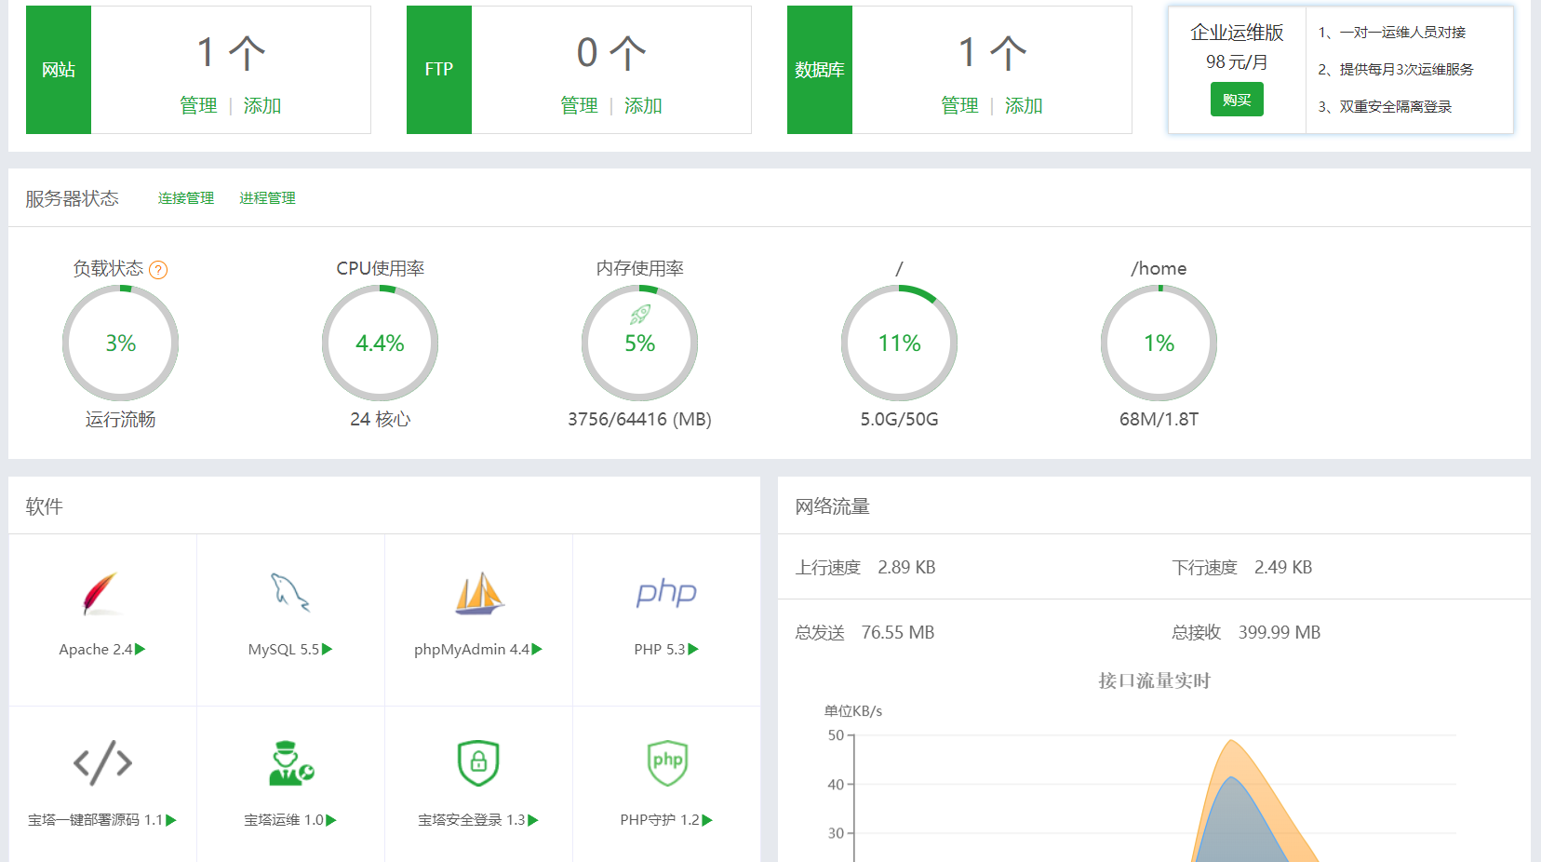Click the 宝塔运维 1.0 label
1541x862 pixels.
click(x=284, y=820)
